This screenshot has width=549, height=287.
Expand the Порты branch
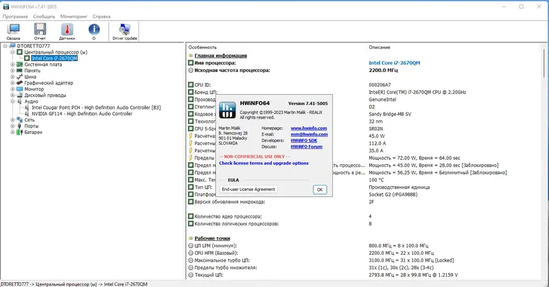(x=12, y=126)
